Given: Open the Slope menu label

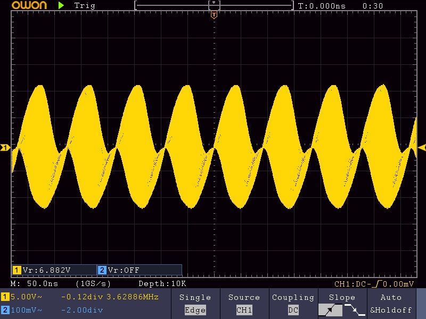Looking at the screenshot, I should (x=342, y=298).
